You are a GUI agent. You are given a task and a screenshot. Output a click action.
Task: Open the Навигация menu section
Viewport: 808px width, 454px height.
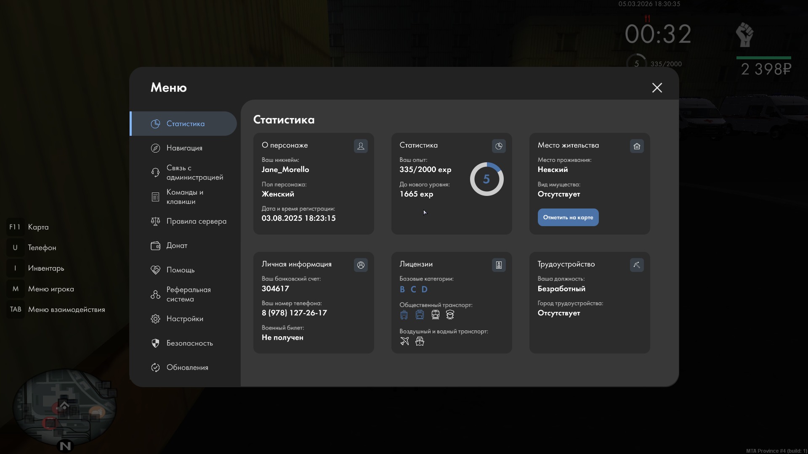click(x=184, y=148)
